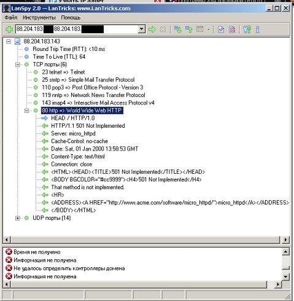Image resolution: width=294 pixels, height=301 pixels.
Task: Select TCP порты (6) tree item
Action: point(50,64)
